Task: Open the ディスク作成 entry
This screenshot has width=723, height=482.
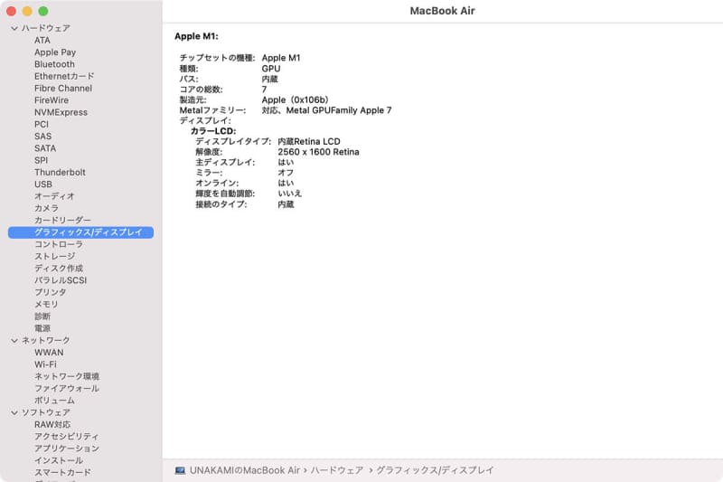Action: pos(59,269)
